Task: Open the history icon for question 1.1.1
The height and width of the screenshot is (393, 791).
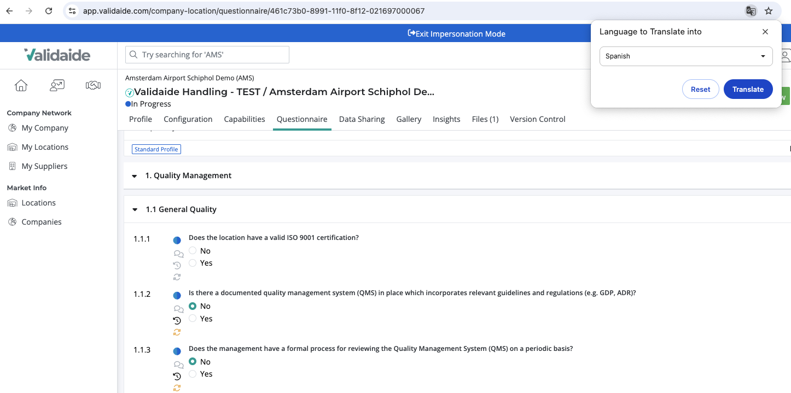Action: pos(177,265)
